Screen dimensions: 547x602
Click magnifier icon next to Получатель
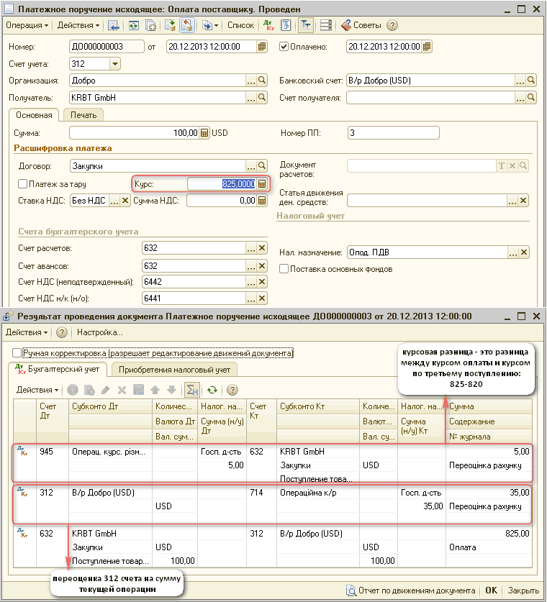[x=262, y=98]
